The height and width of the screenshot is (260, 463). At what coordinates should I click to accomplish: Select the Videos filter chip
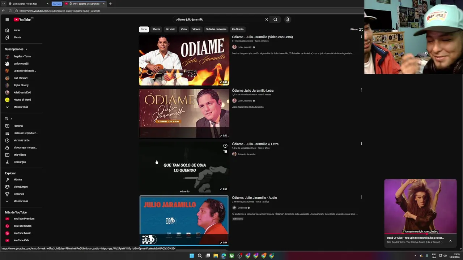tap(196, 29)
